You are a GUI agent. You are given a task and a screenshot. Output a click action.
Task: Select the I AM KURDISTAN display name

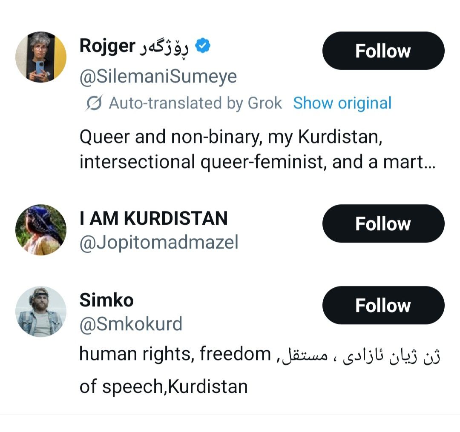[154, 218]
